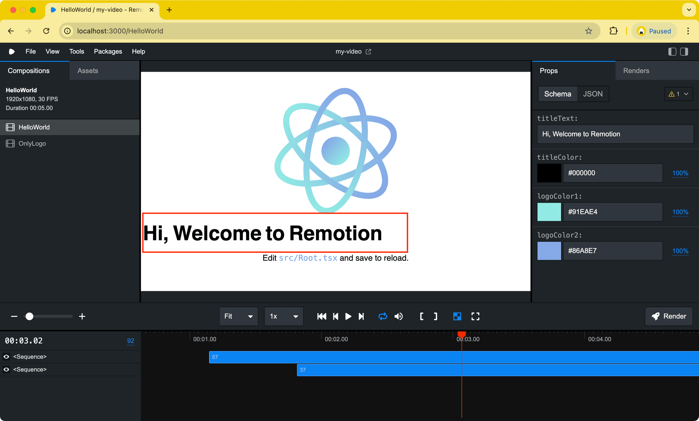
Task: Open the Tools menu
Action: pyautogui.click(x=77, y=51)
